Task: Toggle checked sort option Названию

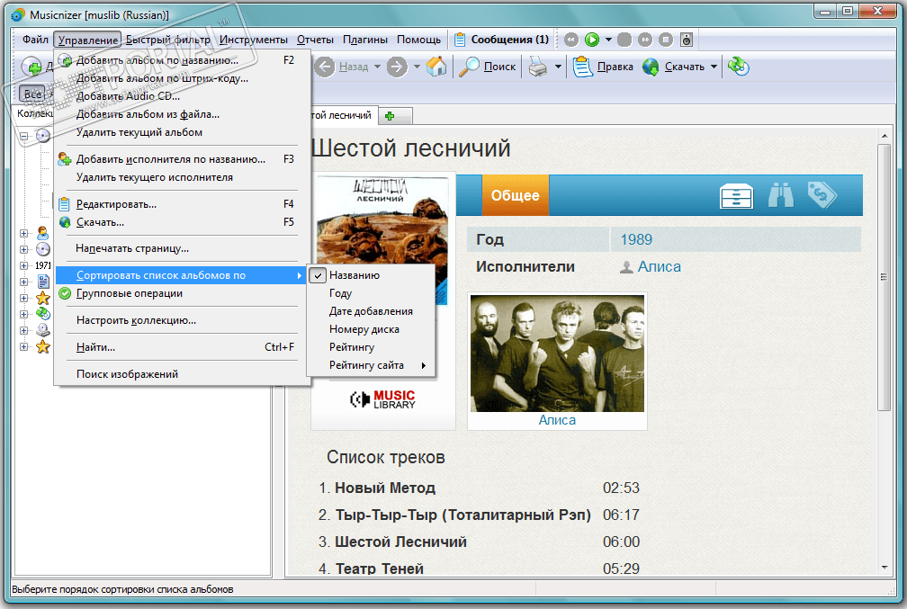Action: [371, 275]
